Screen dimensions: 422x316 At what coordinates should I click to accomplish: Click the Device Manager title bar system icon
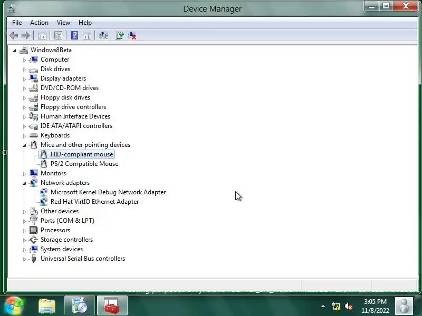pos(11,8)
